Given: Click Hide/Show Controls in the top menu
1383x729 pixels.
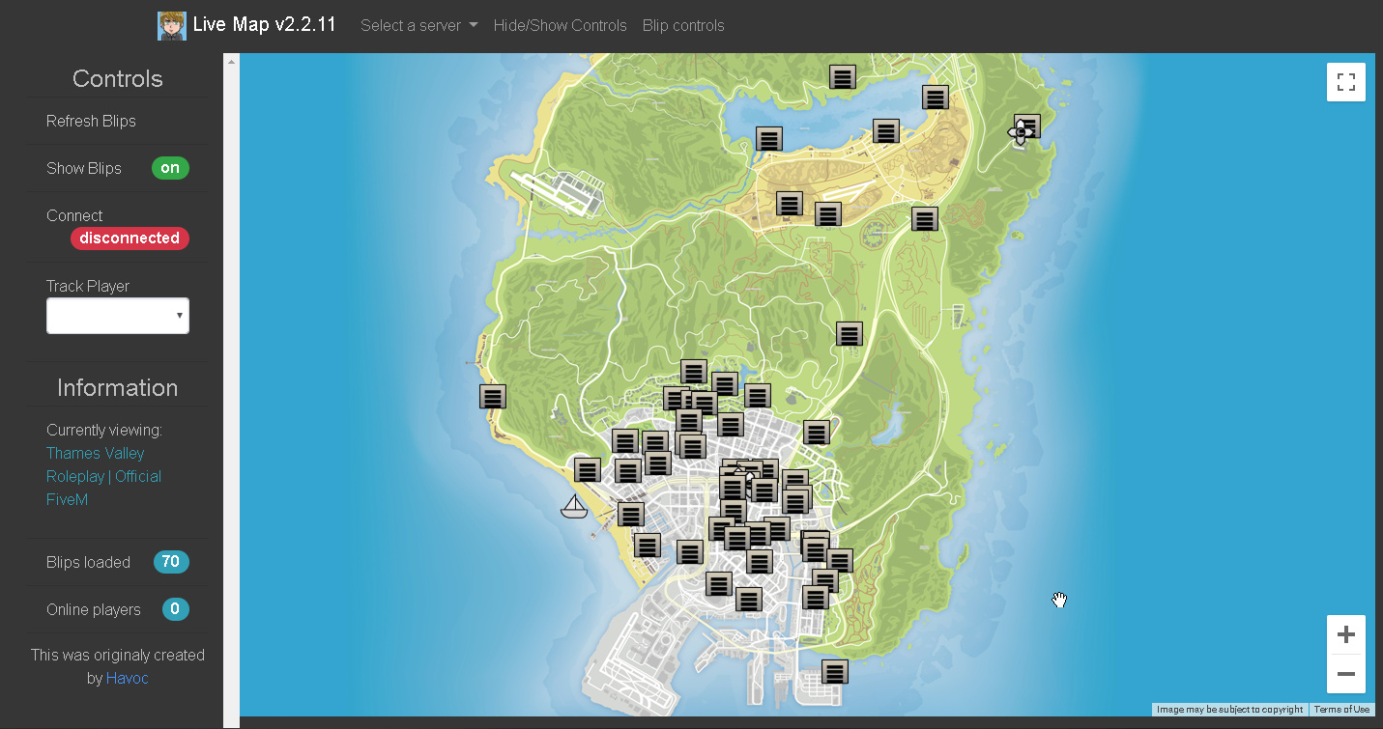Looking at the screenshot, I should click(560, 25).
